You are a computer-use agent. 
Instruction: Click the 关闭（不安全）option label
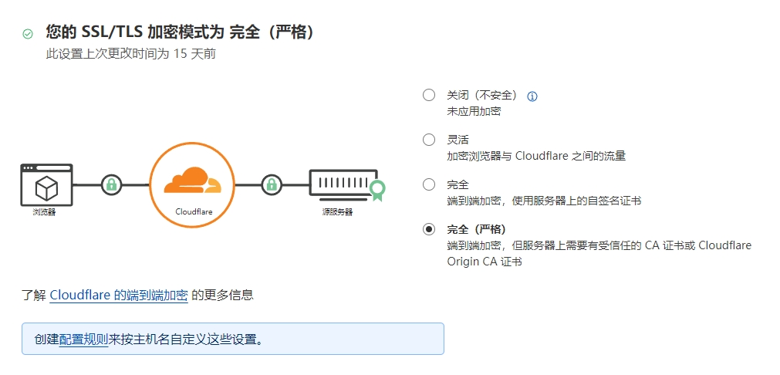[x=482, y=96]
